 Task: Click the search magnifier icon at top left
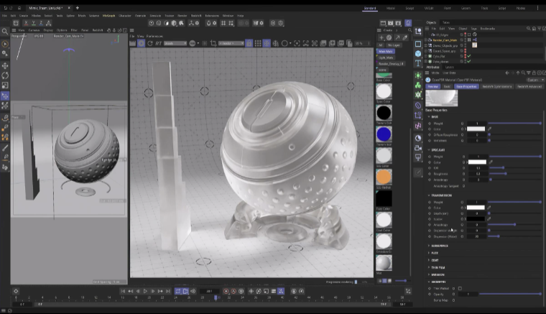5,31
